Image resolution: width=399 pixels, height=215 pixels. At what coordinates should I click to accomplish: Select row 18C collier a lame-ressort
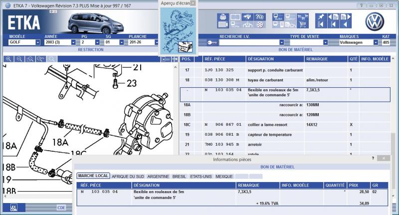tap(285, 125)
